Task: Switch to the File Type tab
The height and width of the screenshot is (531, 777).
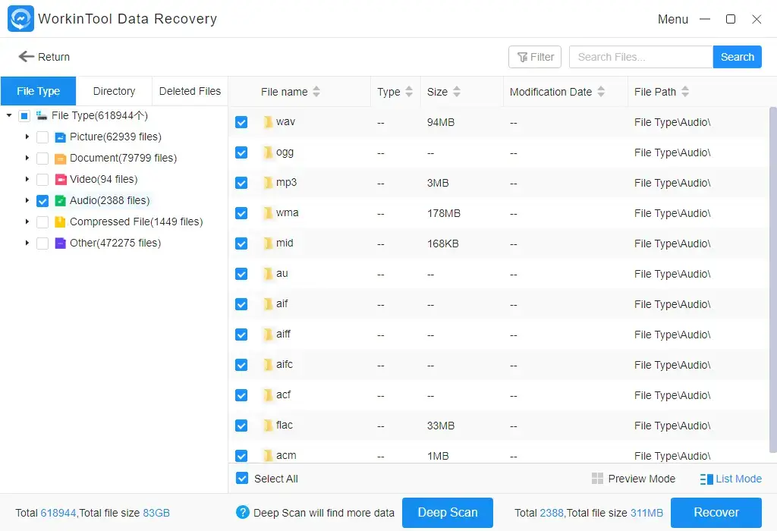Action: tap(38, 91)
